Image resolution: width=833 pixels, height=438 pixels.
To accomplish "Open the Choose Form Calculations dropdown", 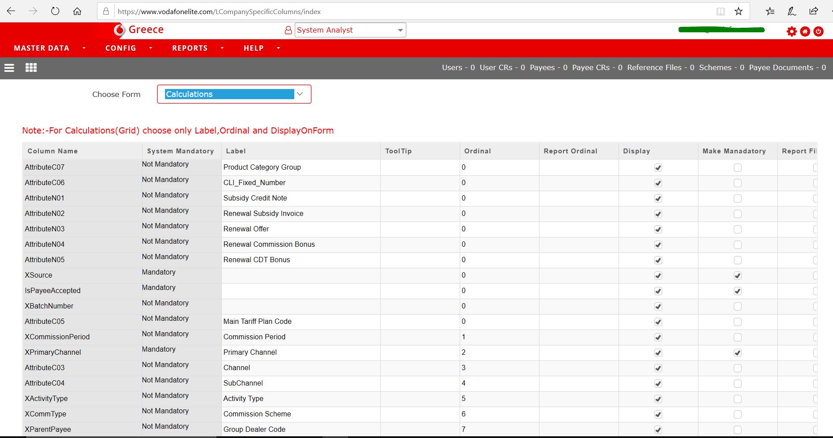I will pyautogui.click(x=234, y=94).
